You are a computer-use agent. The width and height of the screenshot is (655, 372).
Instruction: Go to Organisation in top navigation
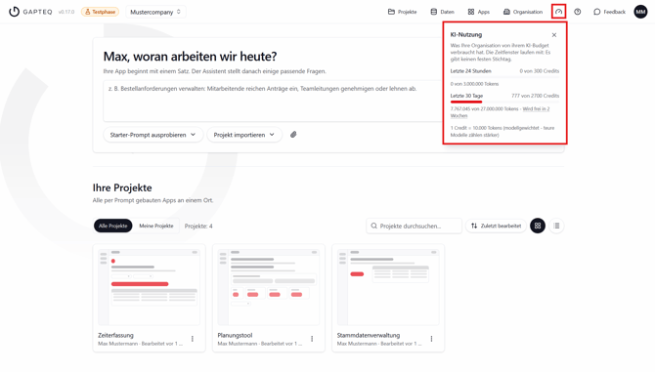coord(523,12)
